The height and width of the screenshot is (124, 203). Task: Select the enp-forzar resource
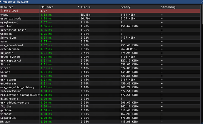(x=8, y=84)
